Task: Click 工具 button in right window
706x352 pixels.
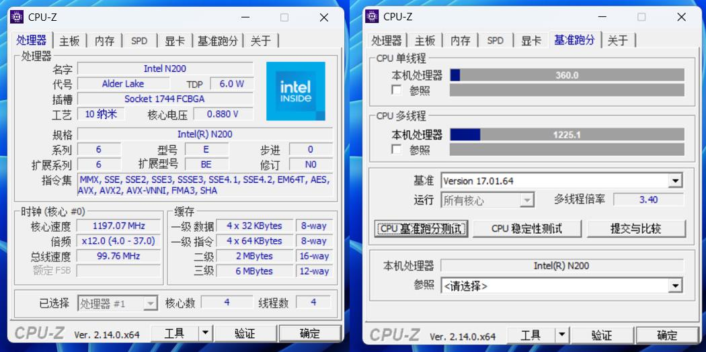Action: tap(531, 335)
